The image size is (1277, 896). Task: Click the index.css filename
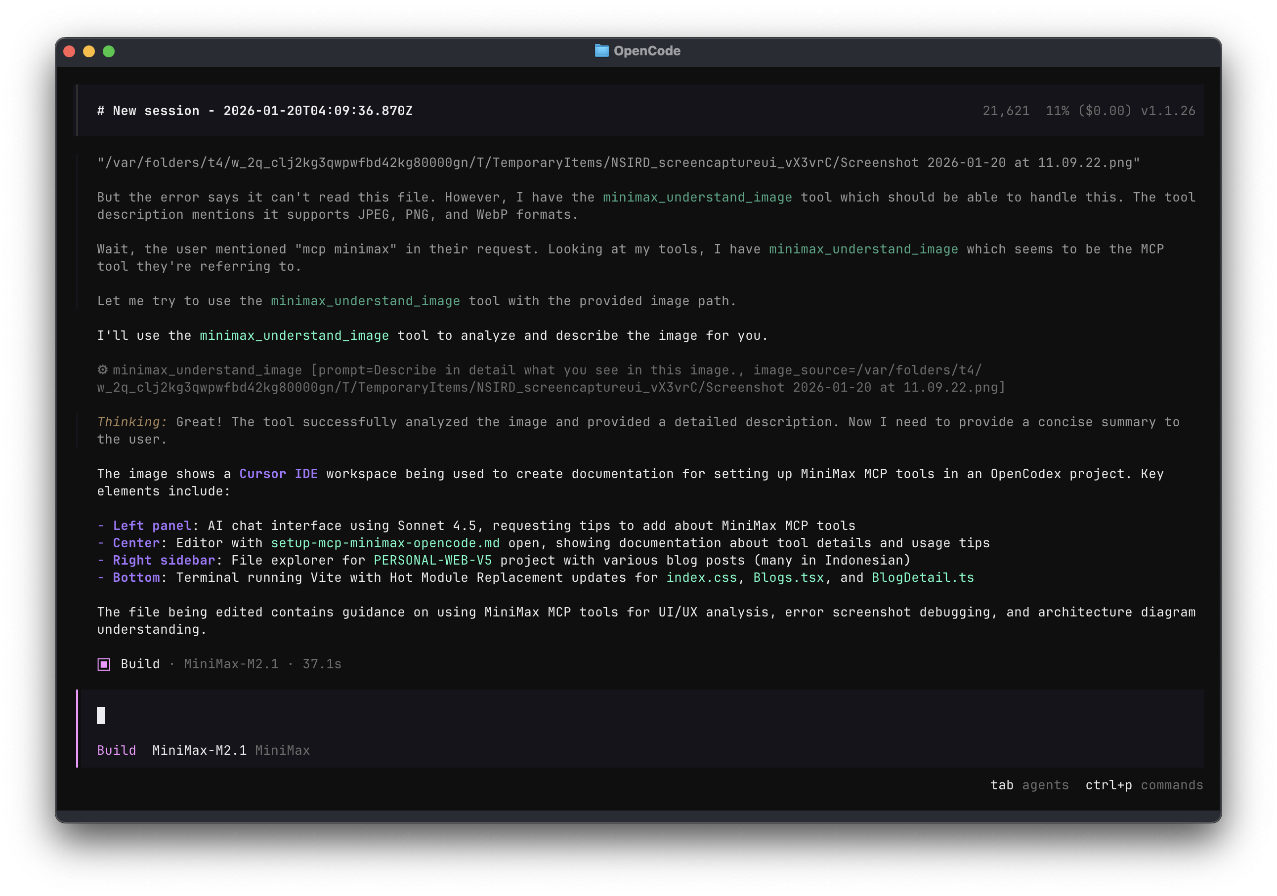pyautogui.click(x=701, y=577)
